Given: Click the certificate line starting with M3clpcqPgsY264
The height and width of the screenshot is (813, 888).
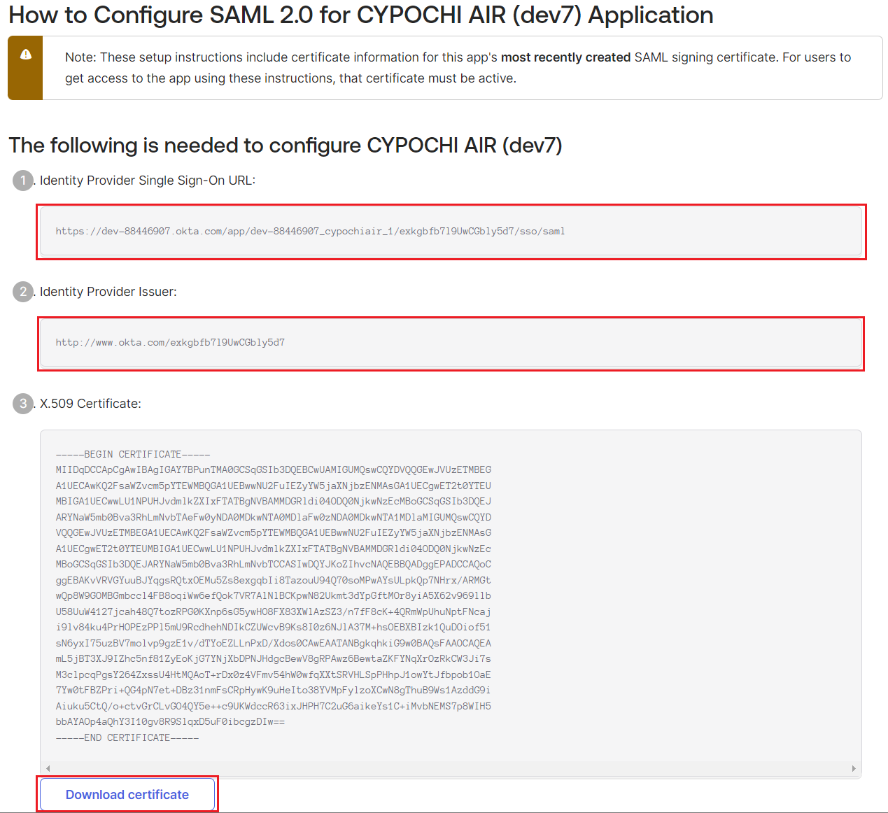Looking at the screenshot, I should pyautogui.click(x=274, y=674).
